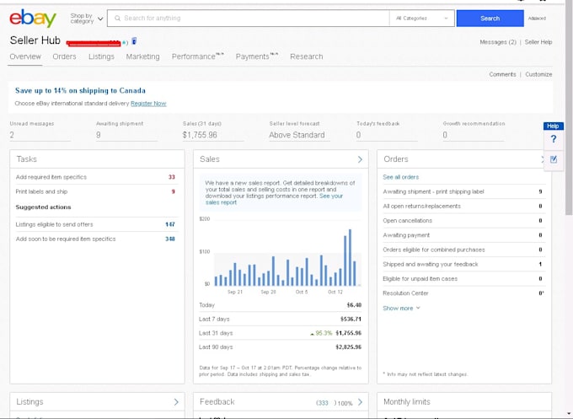573x419 pixels.
Task: Click Monthly limits panel heading
Action: (407, 402)
